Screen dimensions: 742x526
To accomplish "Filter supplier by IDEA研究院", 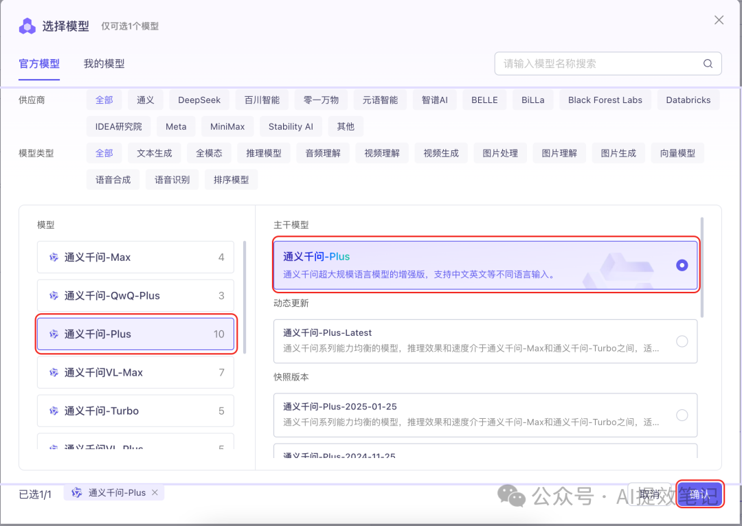I will [x=118, y=126].
